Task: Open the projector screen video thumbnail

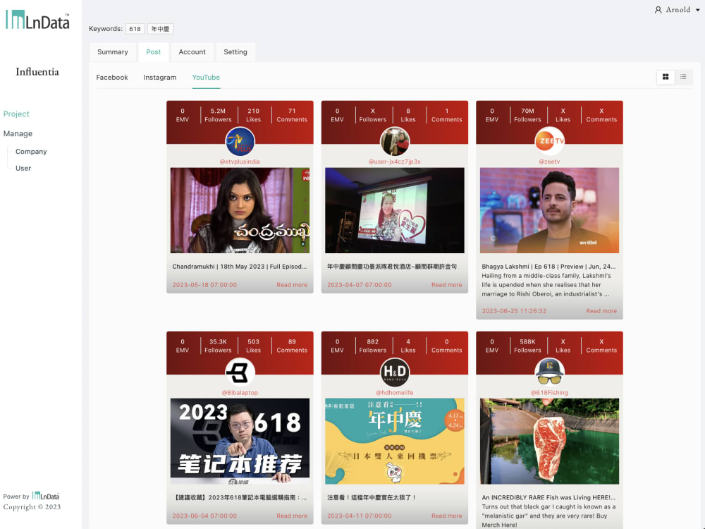Action: [394, 210]
